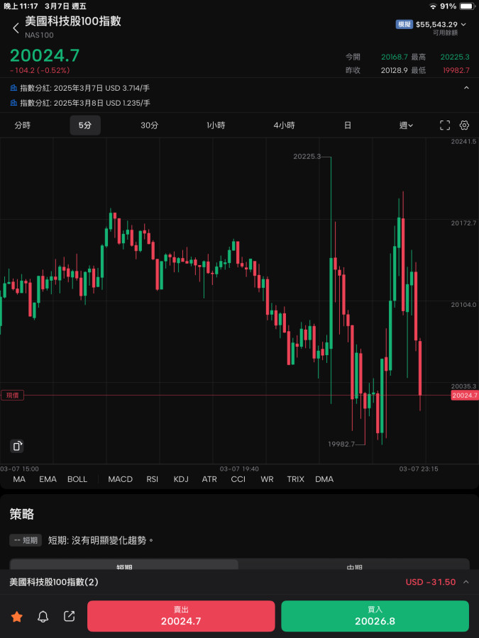Viewport: 479px width, 638px height.
Task: Tap the 19982.7 low marker on chart
Action: tap(341, 444)
